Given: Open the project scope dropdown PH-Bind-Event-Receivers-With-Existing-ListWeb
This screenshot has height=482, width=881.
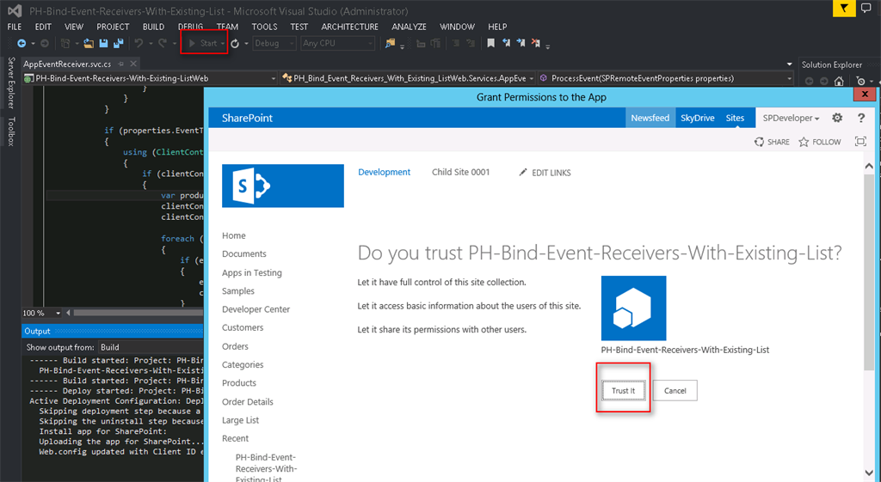Looking at the screenshot, I should [150, 78].
